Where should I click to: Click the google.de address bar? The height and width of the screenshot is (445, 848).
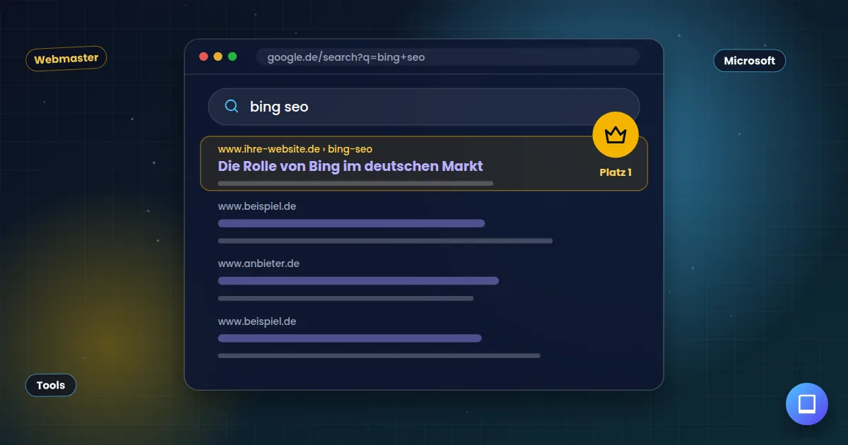(448, 57)
